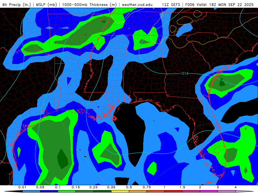Click the legend number 3
Screen dimensions: 258x193
pos(218,187)
